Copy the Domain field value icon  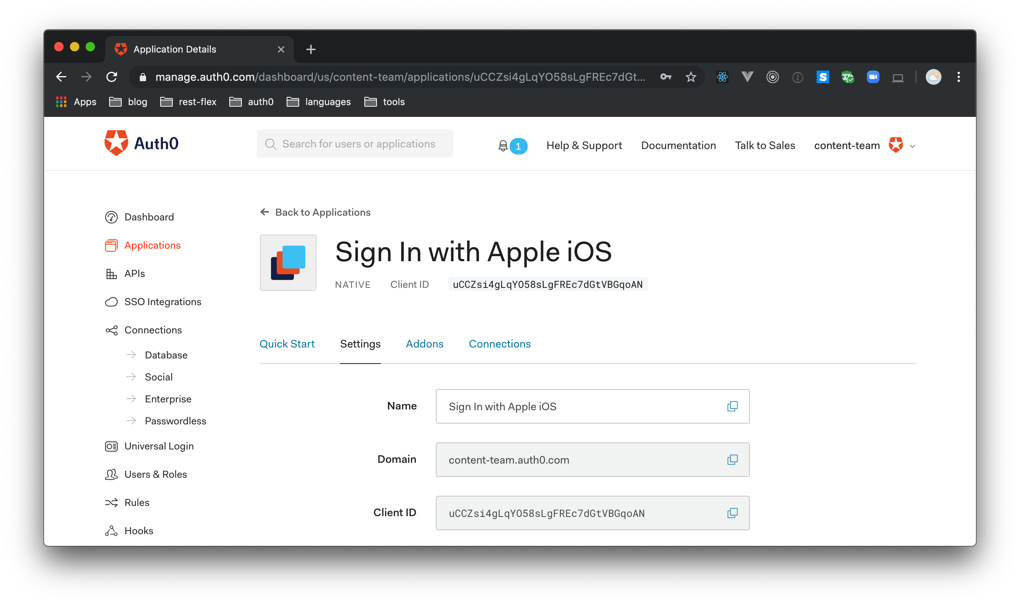tap(732, 460)
